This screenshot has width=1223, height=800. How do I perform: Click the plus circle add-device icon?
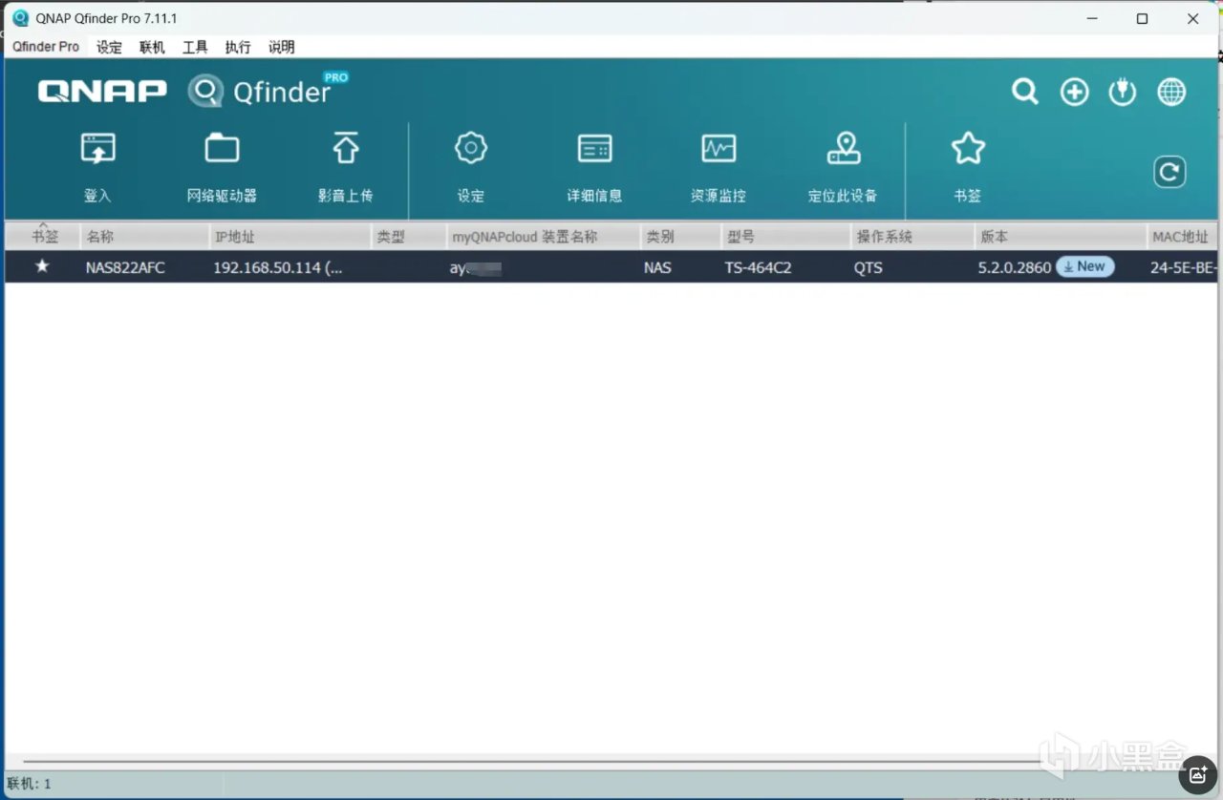click(x=1075, y=92)
